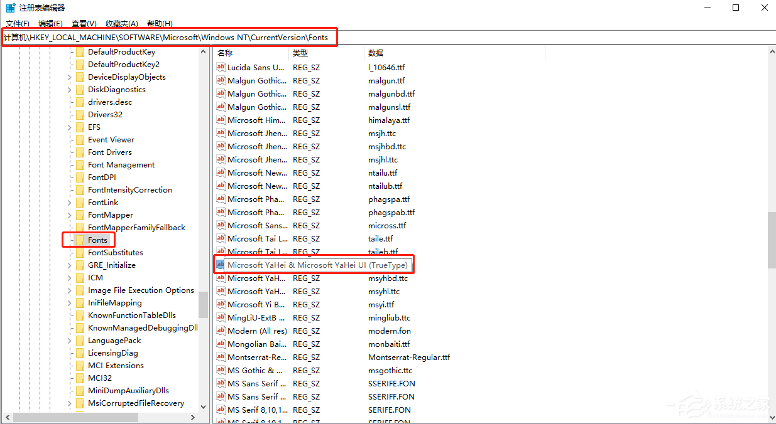Image resolution: width=776 pixels, height=424 pixels.
Task: Click the ab icon next to Montserrat-Regular value
Action: (220, 357)
